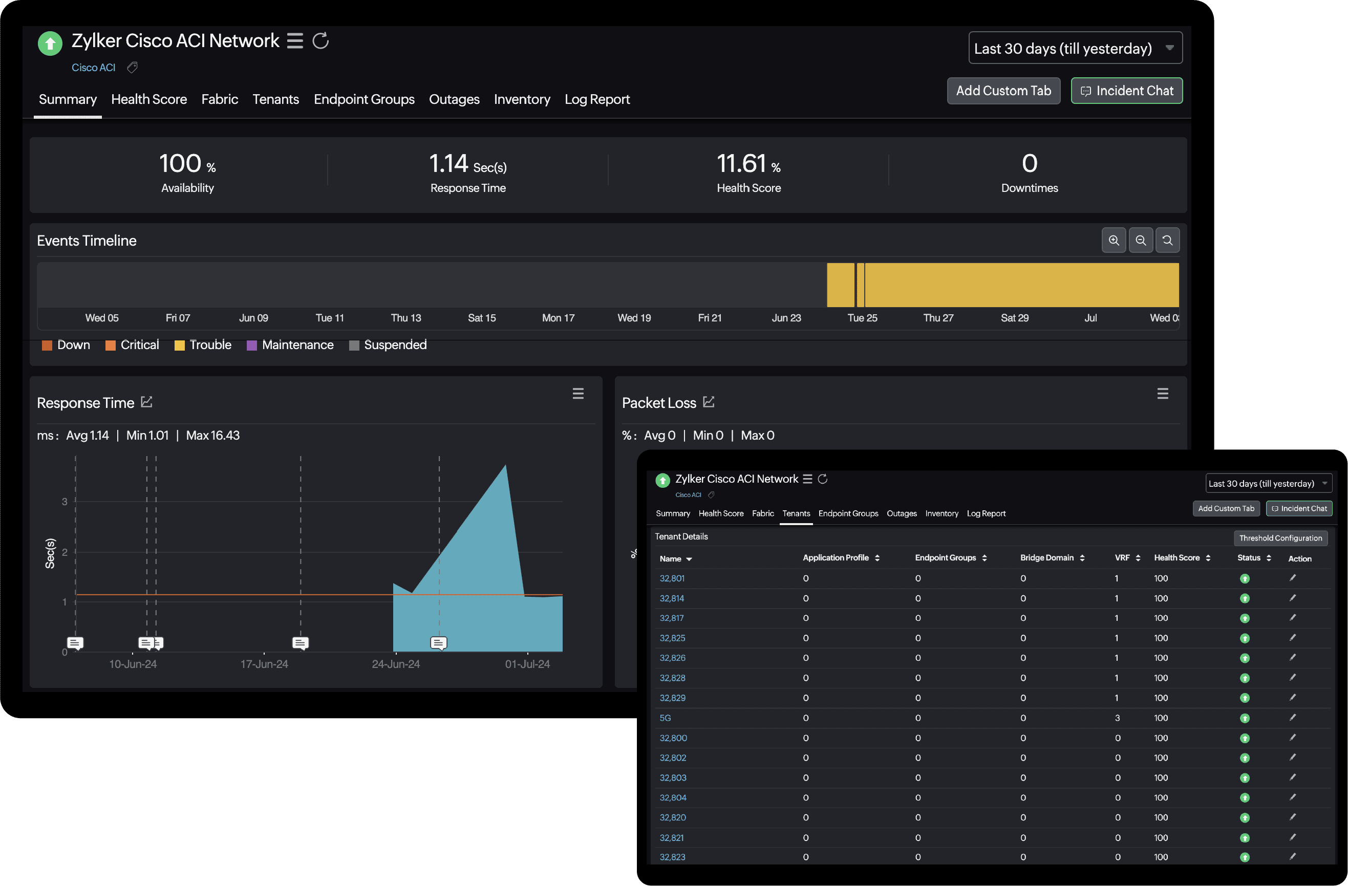Click refresh icon beside Zylker Cisco ACI Network title
The image size is (1348, 886).
320,41
